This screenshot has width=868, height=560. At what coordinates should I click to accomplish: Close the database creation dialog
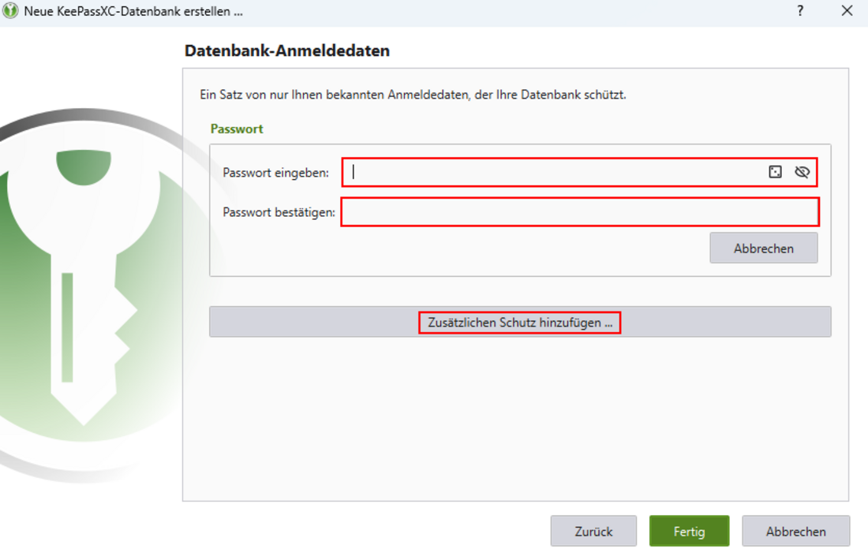847,10
